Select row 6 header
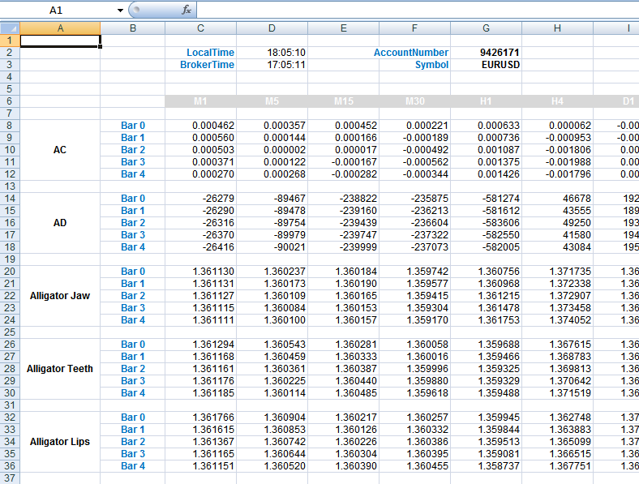 coord(10,101)
